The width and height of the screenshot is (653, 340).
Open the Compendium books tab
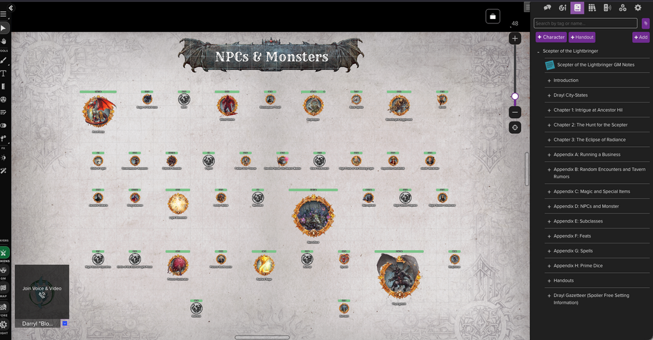point(592,7)
